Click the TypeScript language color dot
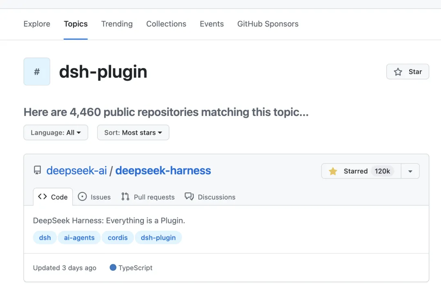This screenshot has width=441, height=290. point(113,268)
